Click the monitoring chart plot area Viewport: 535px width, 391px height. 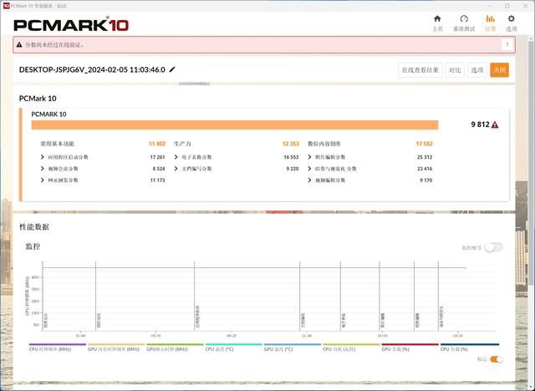pyautogui.click(x=268, y=297)
